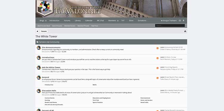Screen dimensions: 224x111
Task: Open latest thread Hi there, I'm new
Action: pos(171,57)
